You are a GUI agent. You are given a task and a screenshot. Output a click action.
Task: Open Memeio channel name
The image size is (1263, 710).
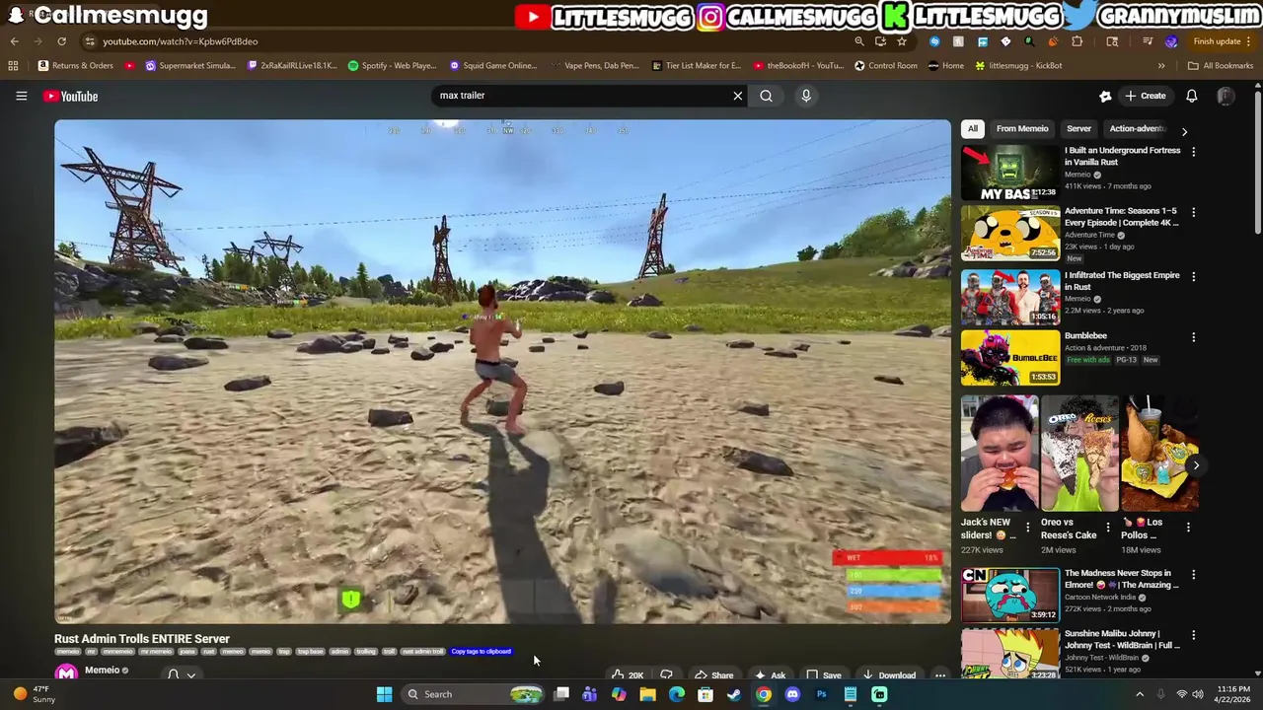[102, 671]
